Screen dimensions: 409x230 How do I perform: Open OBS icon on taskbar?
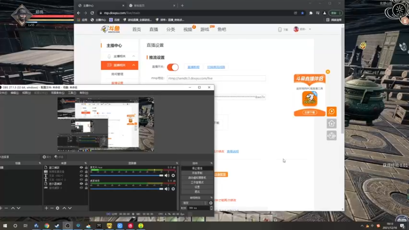point(67,225)
